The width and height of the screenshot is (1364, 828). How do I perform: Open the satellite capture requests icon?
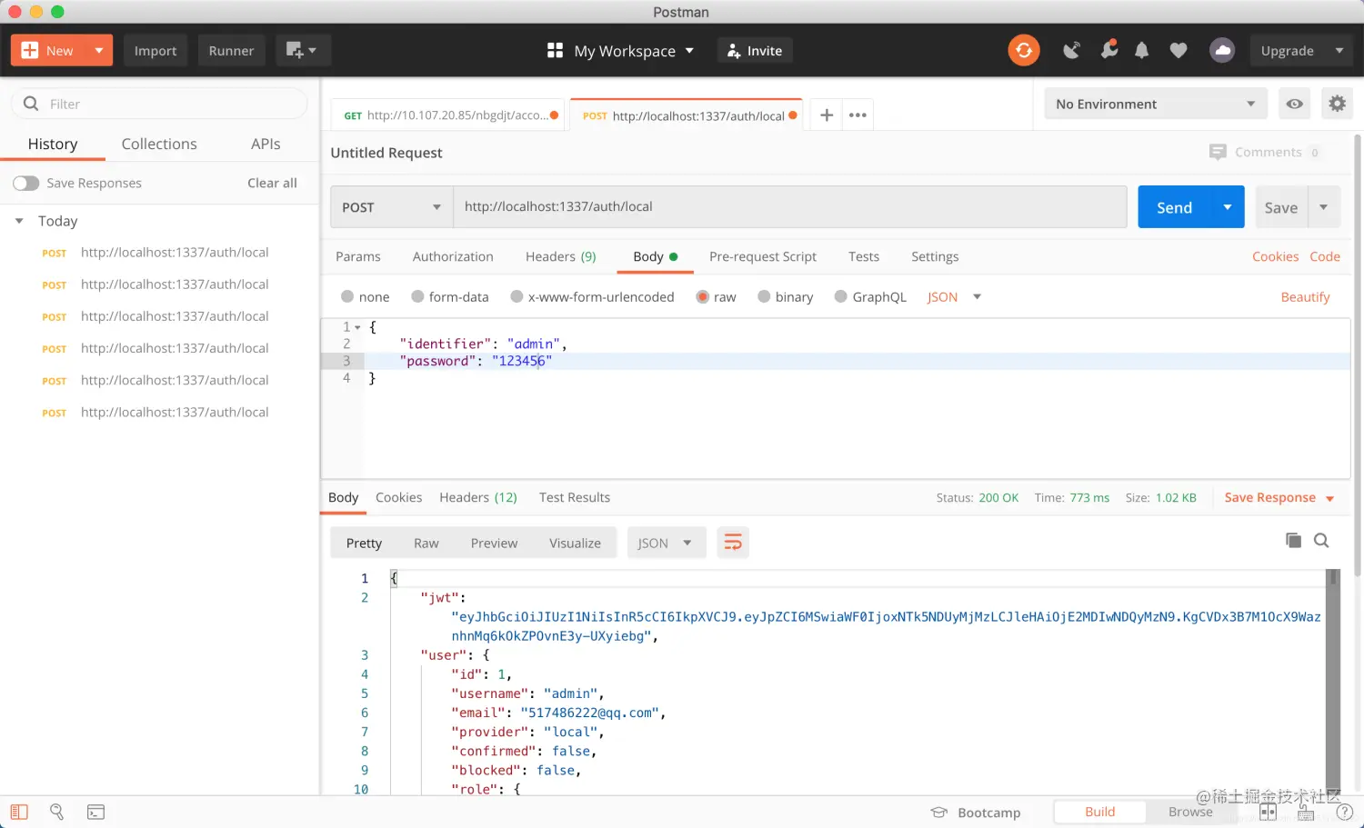[1072, 50]
